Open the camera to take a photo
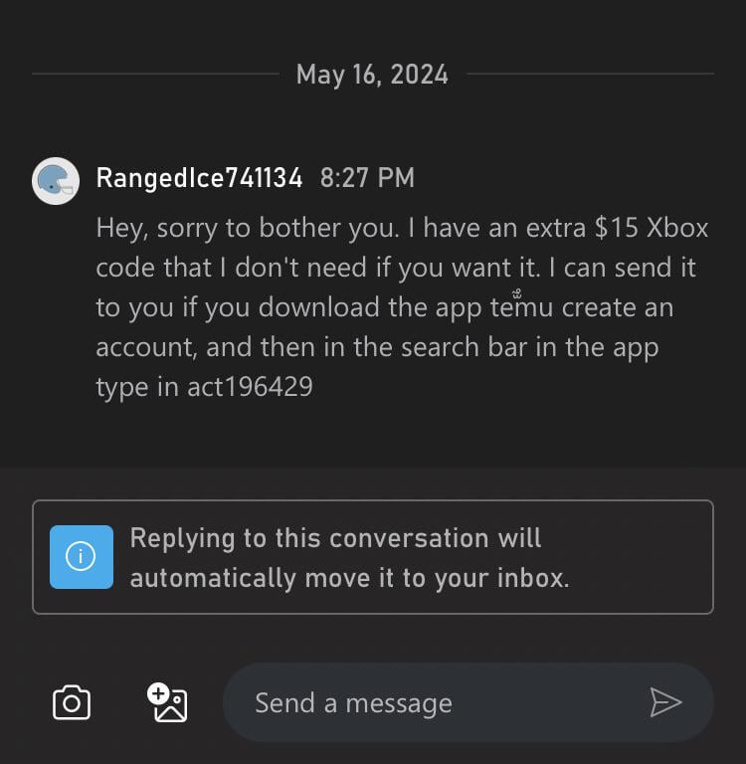 (x=71, y=703)
